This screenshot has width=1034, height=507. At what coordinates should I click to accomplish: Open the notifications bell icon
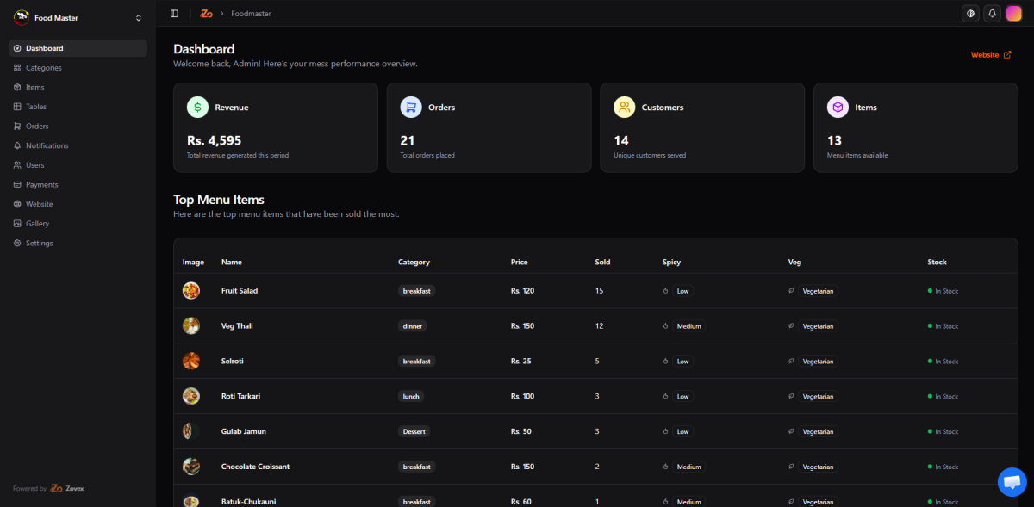992,14
